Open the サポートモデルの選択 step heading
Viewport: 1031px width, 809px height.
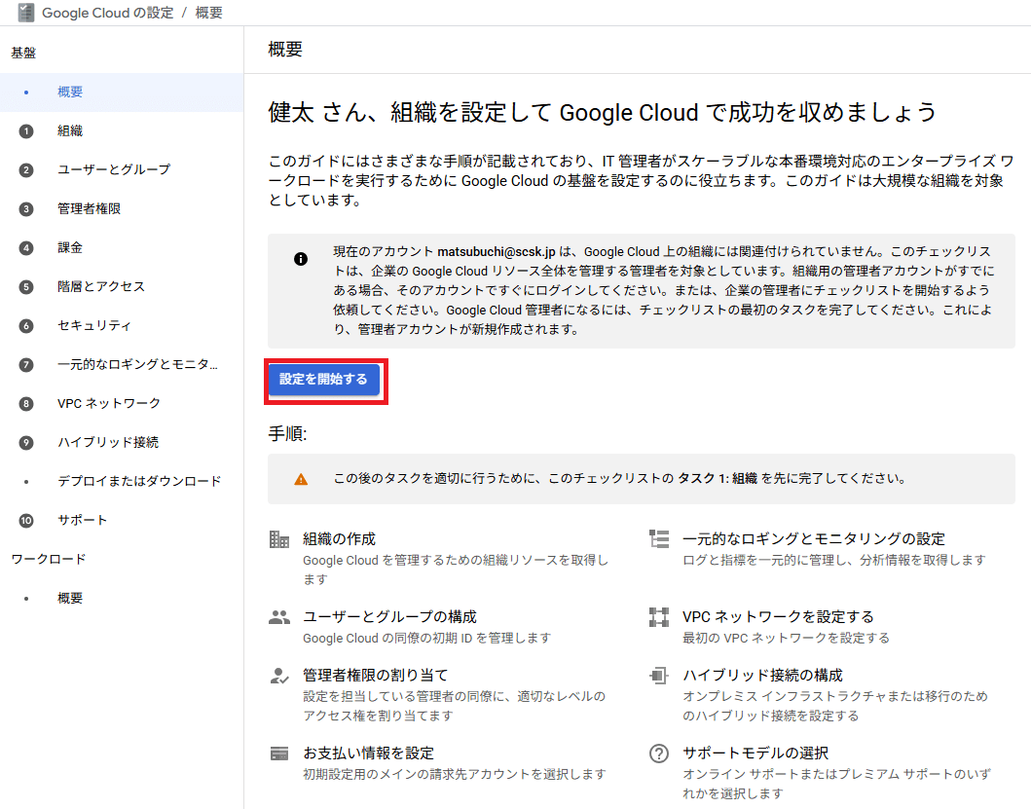755,754
